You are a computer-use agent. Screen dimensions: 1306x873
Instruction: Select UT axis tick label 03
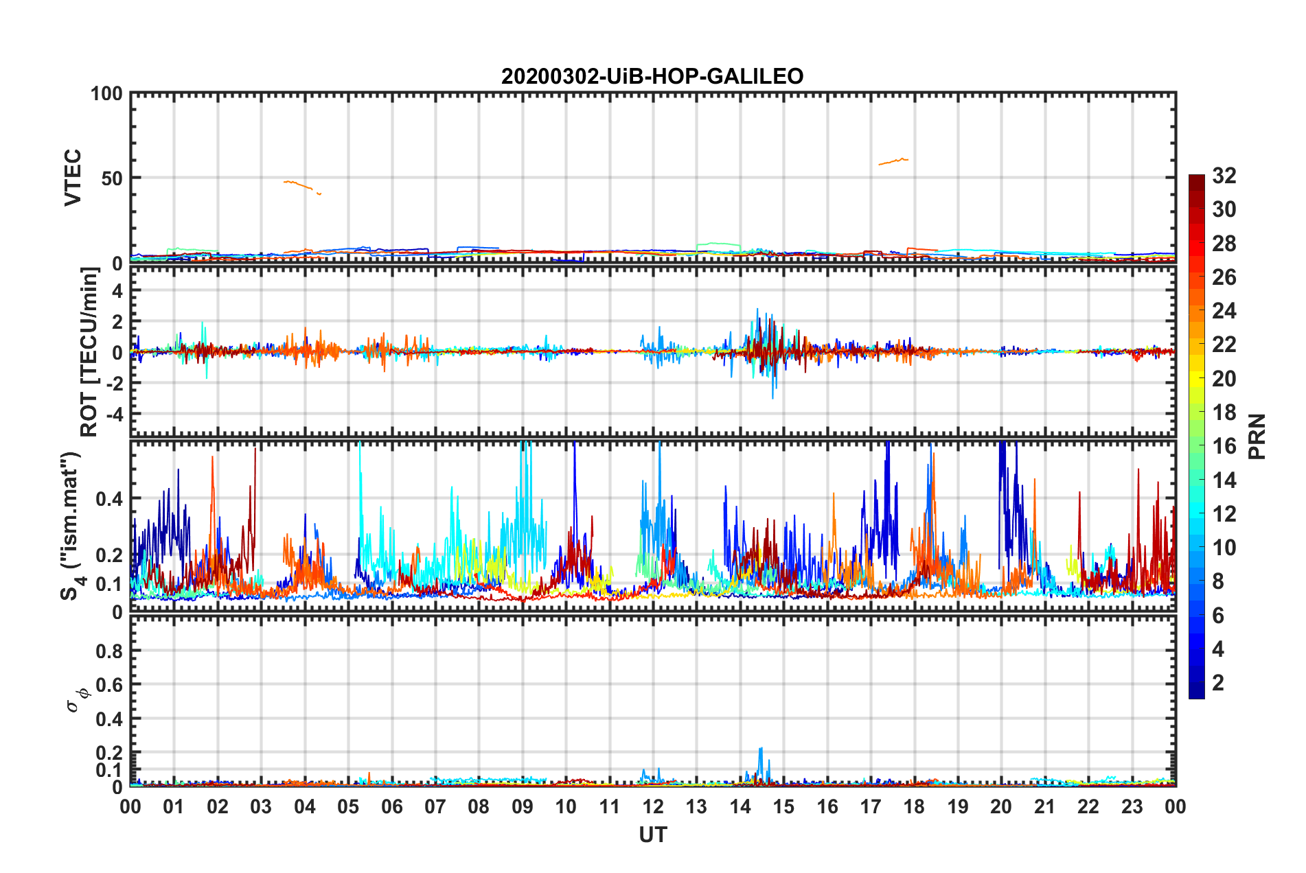click(x=261, y=806)
